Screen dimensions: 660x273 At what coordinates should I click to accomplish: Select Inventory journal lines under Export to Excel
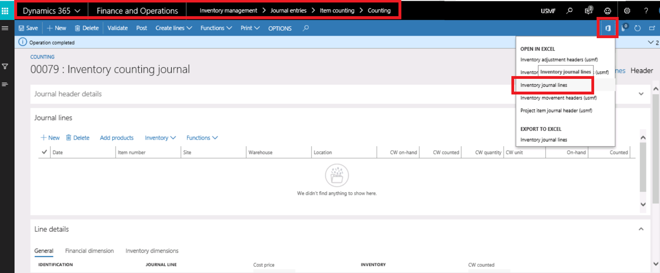(544, 140)
